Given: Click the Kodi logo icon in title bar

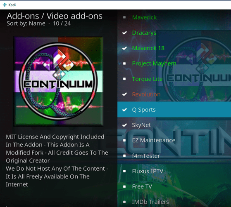Looking at the screenshot, I should pyautogui.click(x=5, y=5).
